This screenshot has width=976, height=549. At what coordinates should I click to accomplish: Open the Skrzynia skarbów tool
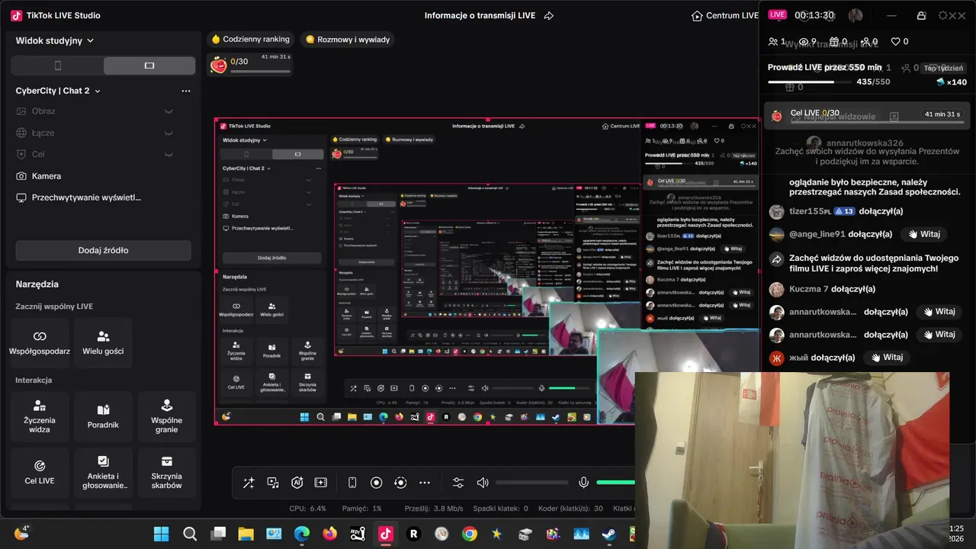click(x=166, y=473)
